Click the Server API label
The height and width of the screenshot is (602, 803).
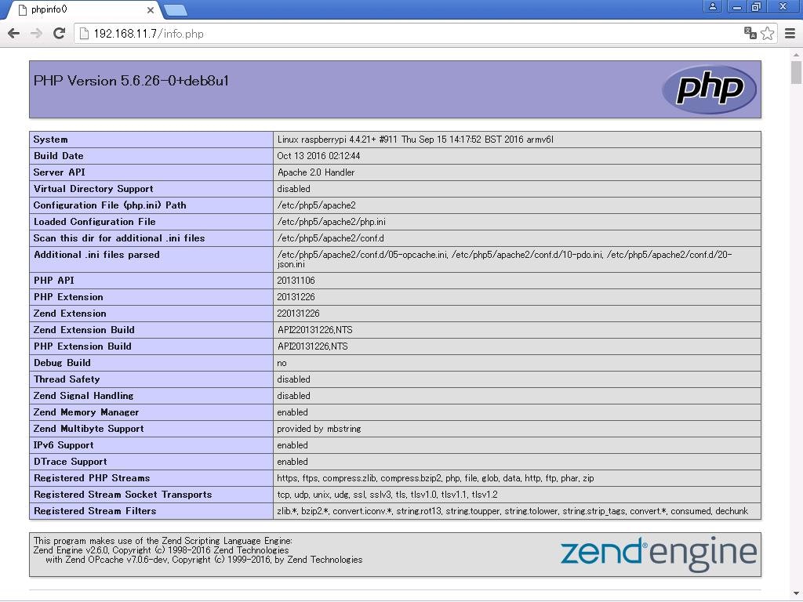coord(60,172)
